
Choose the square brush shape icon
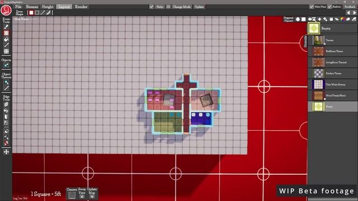(x=303, y=20)
